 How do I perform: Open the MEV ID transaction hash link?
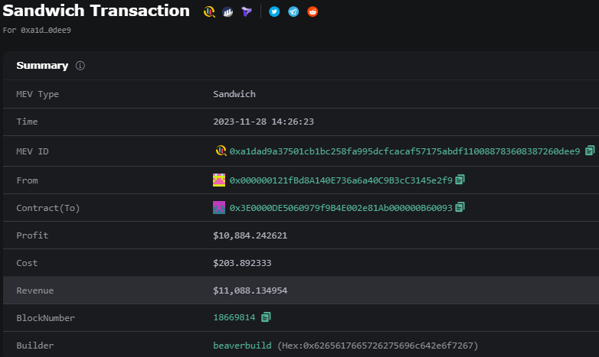click(x=404, y=151)
